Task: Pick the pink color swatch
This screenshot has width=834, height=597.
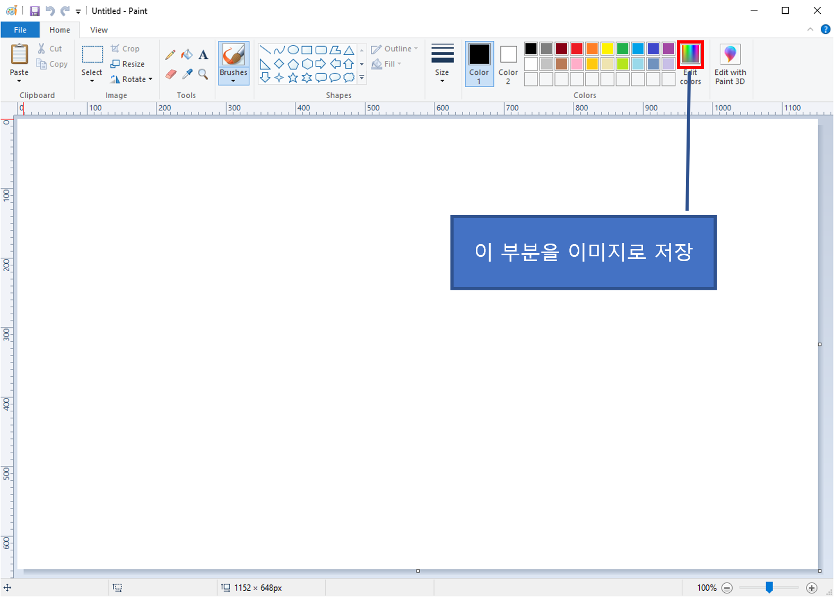Action: click(577, 64)
